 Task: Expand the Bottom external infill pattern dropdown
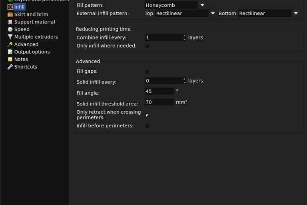coord(296,13)
